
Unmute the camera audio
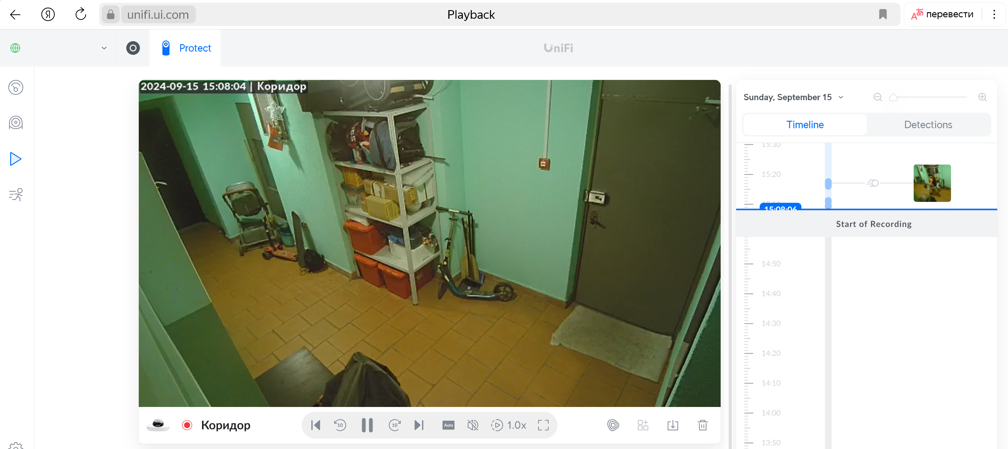[473, 425]
